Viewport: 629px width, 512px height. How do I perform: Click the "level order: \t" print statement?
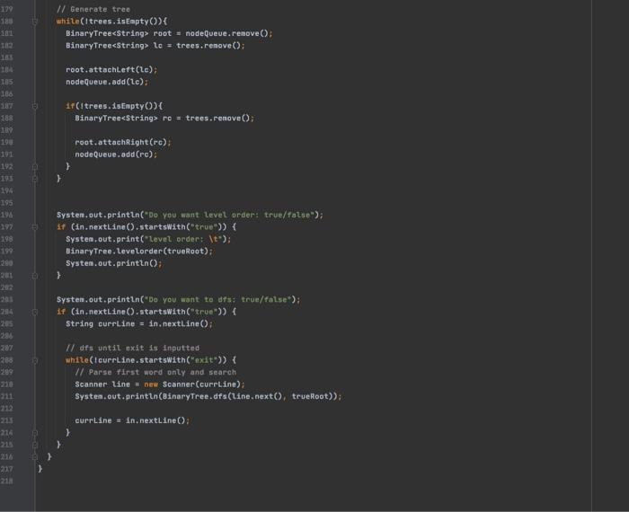tap(148, 239)
